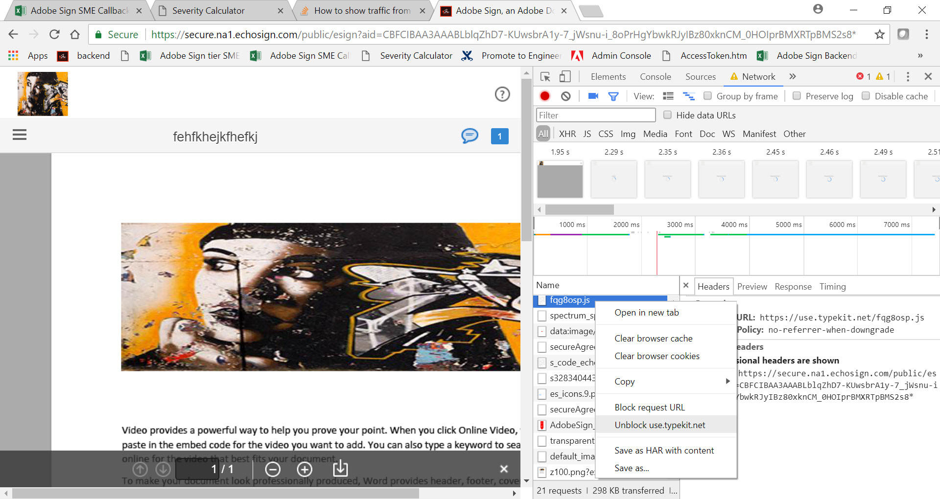Viewport: 940px width, 499px height.
Task: Close the request details pane
Action: (686, 285)
